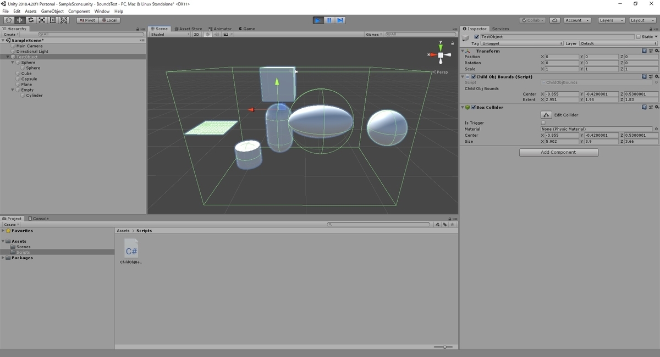Image resolution: width=660 pixels, height=357 pixels.
Task: Select the combined Transform tool
Action: (64, 20)
